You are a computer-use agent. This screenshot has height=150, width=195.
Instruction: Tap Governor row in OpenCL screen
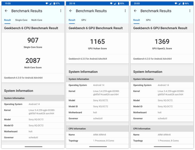162,118
